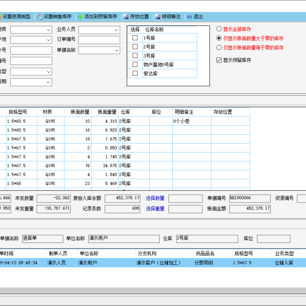Expand the 单据名称 filter dropdown

tap(116, 50)
